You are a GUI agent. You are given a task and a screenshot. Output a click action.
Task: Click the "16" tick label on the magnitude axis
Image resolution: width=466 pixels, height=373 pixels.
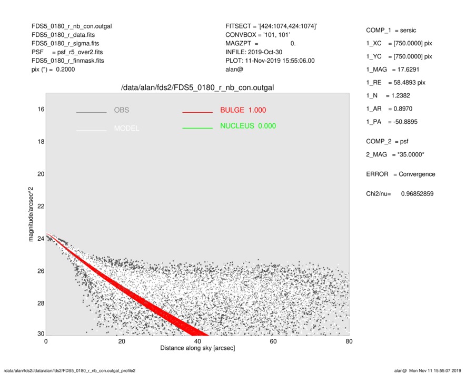click(x=41, y=110)
